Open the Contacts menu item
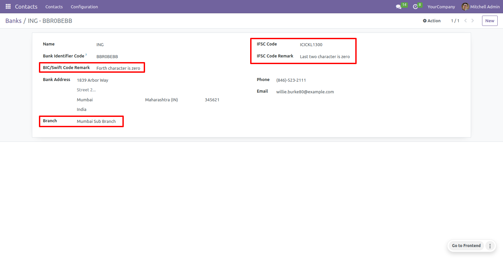 tap(54, 7)
